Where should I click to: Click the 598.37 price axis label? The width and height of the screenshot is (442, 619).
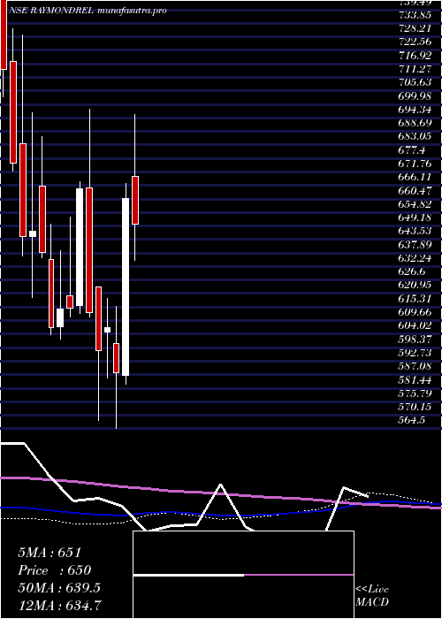coord(415,339)
